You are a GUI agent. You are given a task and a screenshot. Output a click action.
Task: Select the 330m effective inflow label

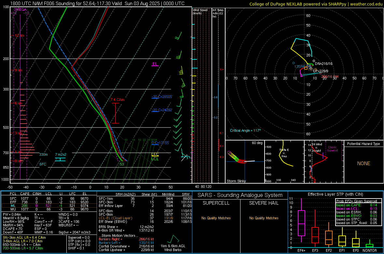point(43,154)
